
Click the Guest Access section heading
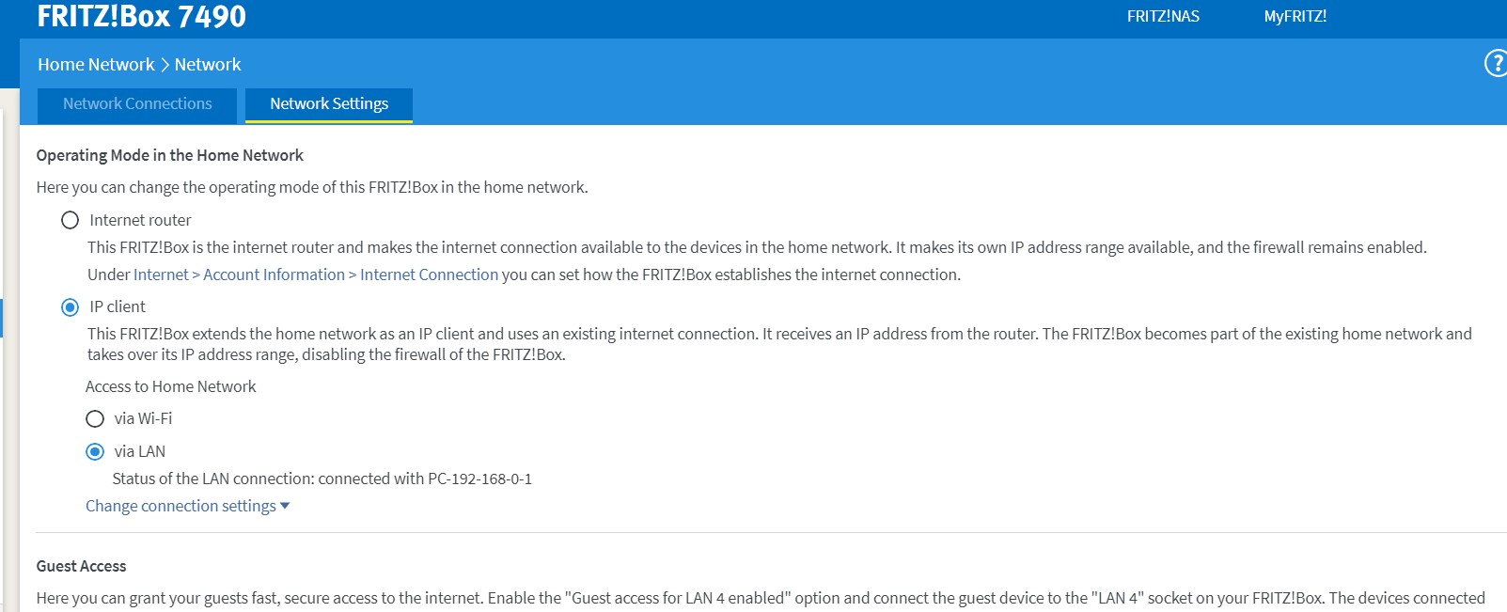(x=81, y=566)
